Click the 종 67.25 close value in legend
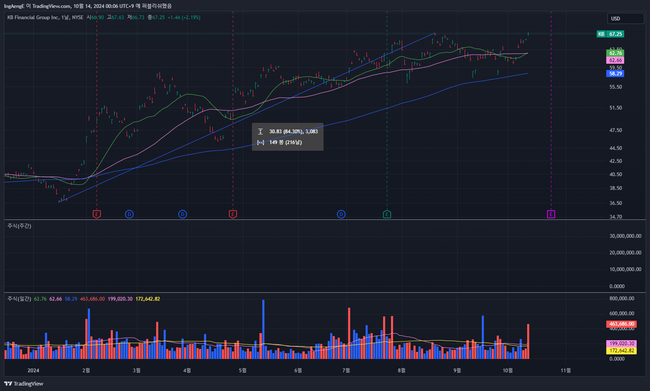650x391 pixels. 156,17
